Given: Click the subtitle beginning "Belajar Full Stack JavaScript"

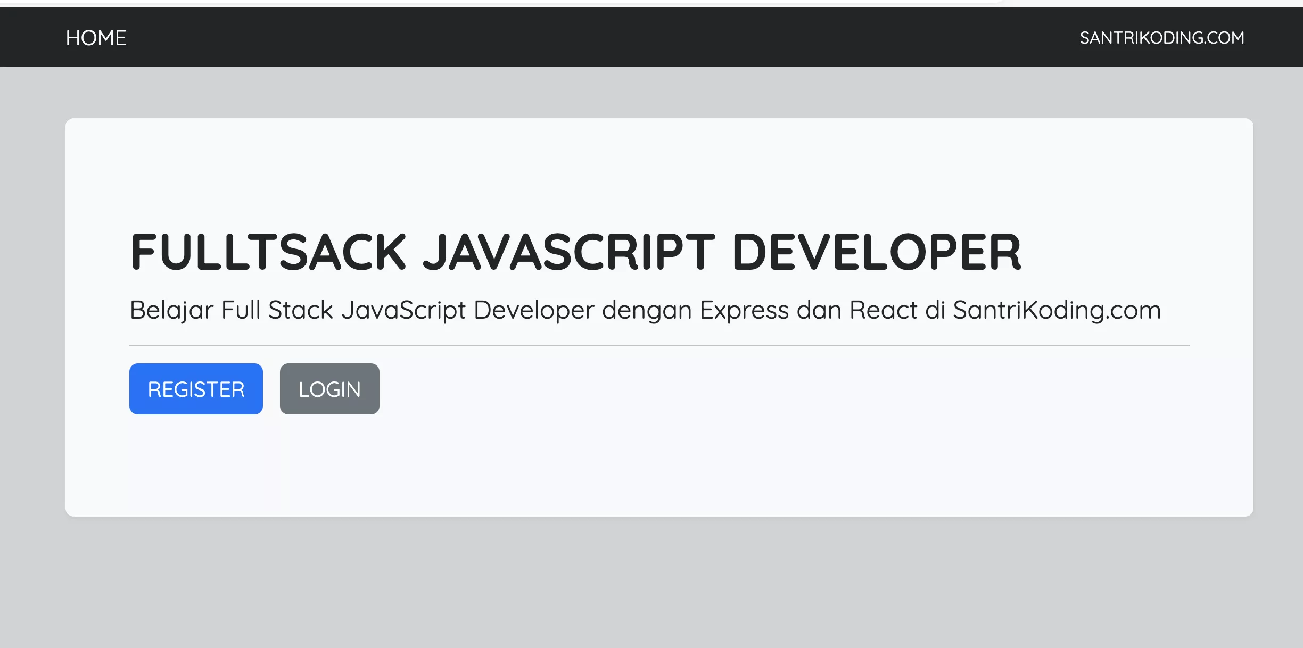Looking at the screenshot, I should (x=645, y=310).
